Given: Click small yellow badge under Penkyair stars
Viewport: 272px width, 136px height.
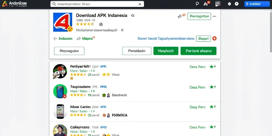Looking at the screenshot, I should tap(72, 78).
